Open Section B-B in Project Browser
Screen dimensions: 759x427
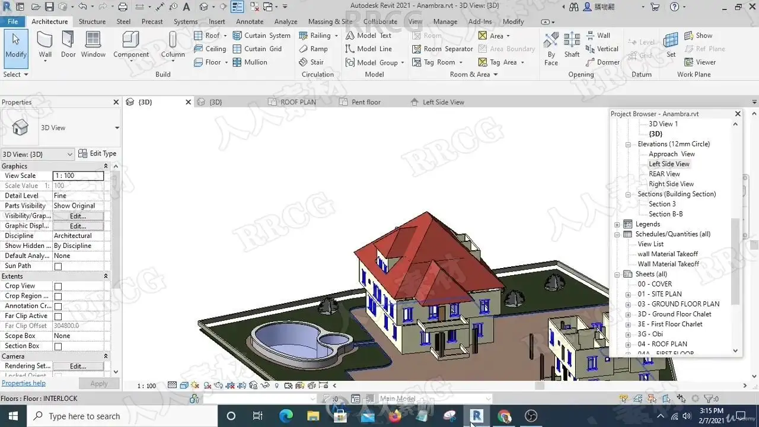click(665, 214)
